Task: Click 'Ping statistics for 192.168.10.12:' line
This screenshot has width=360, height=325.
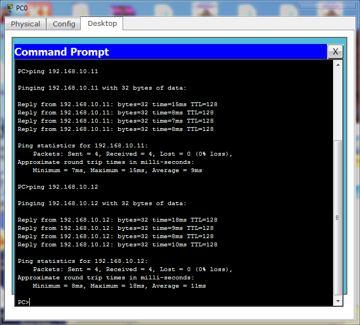Action: (x=83, y=261)
